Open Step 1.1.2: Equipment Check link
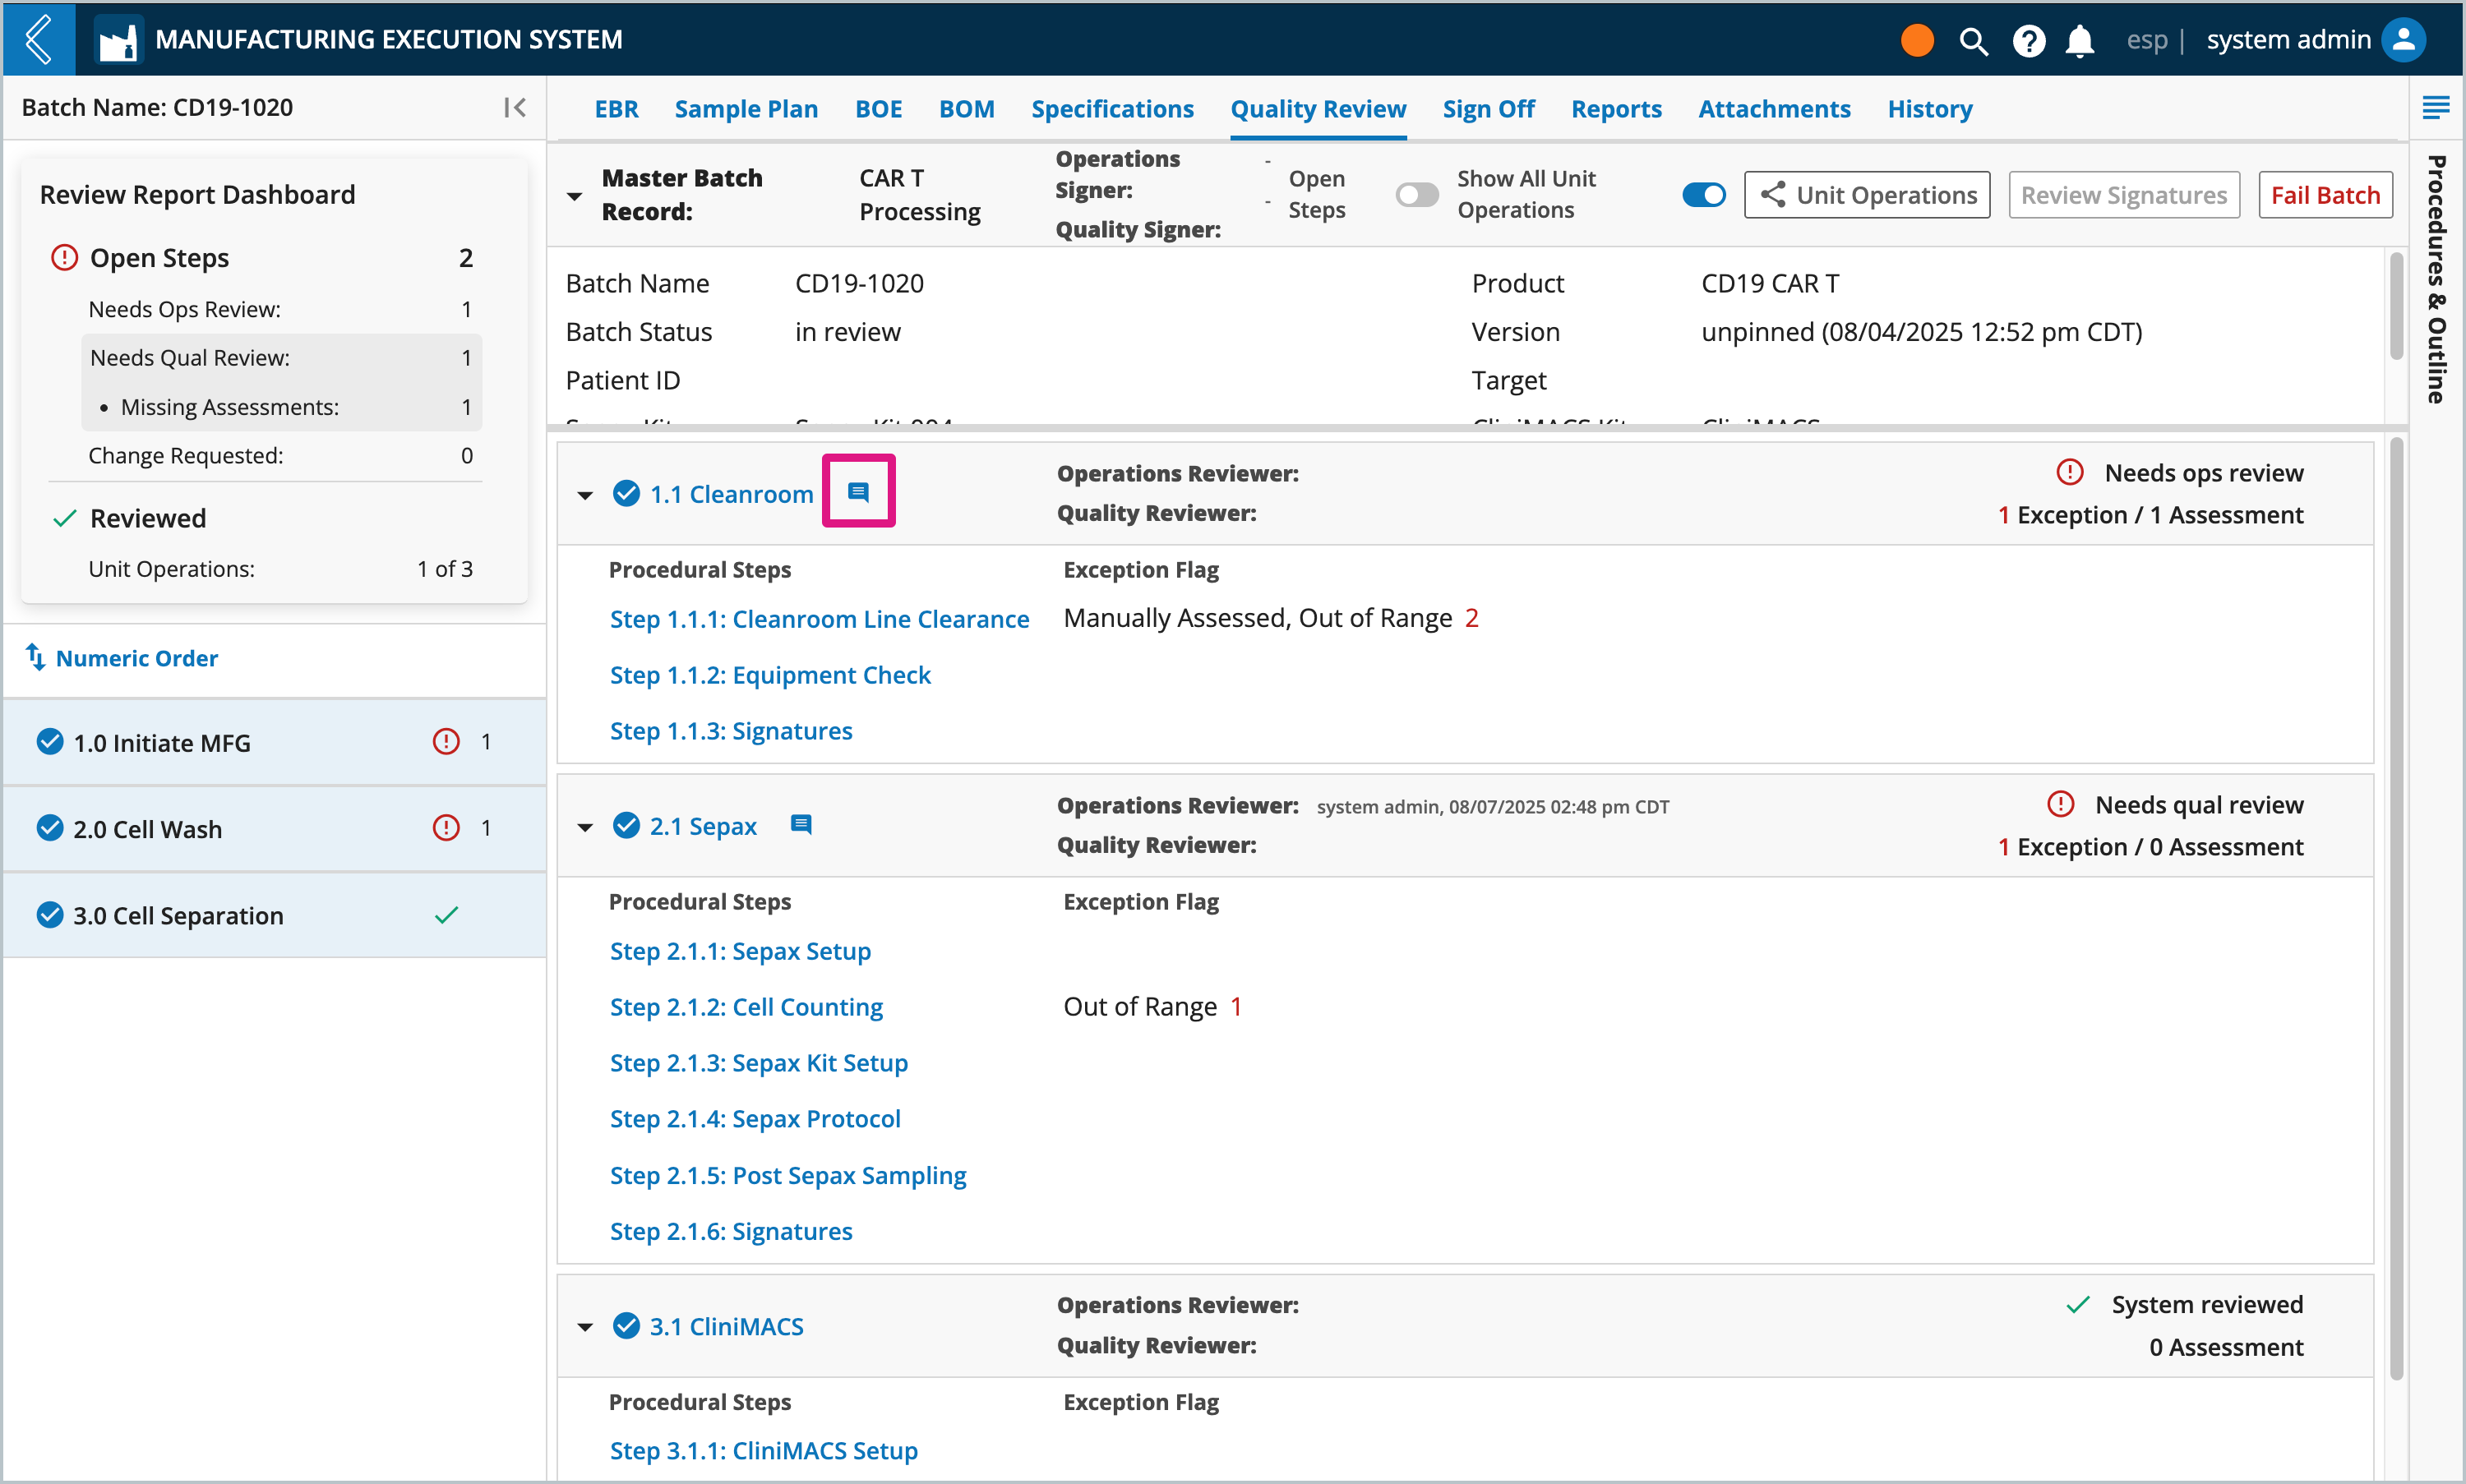This screenshot has height=1484, width=2466. pos(770,675)
